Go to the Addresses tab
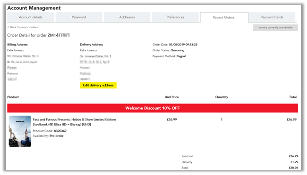 pos(127,17)
